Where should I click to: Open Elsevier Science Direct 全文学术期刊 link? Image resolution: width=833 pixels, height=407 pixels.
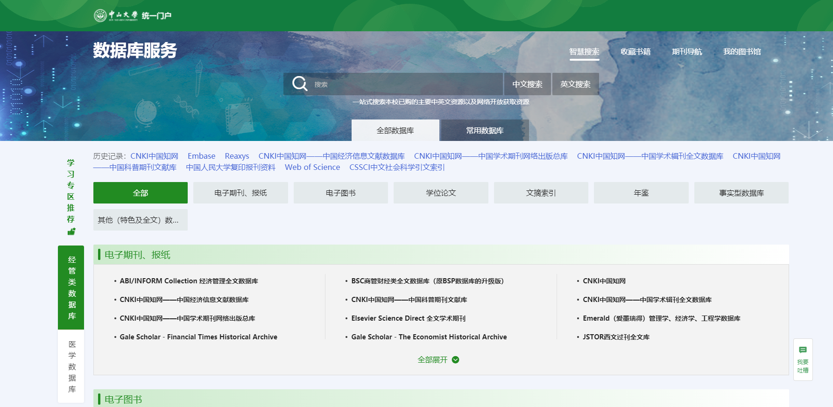click(x=408, y=318)
